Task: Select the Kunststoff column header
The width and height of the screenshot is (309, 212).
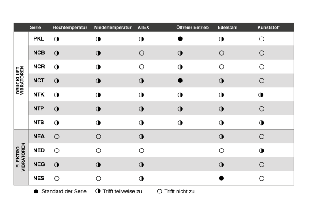Action: coord(268,28)
